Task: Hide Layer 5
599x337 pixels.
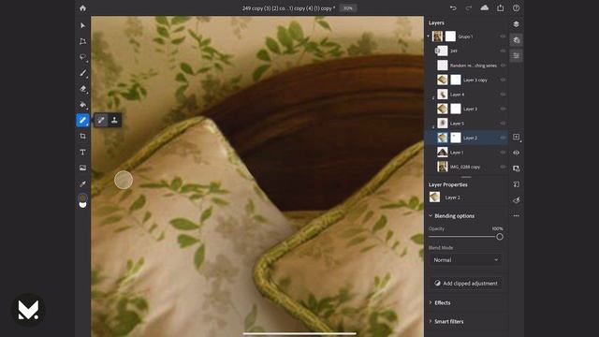Action: tap(503, 124)
